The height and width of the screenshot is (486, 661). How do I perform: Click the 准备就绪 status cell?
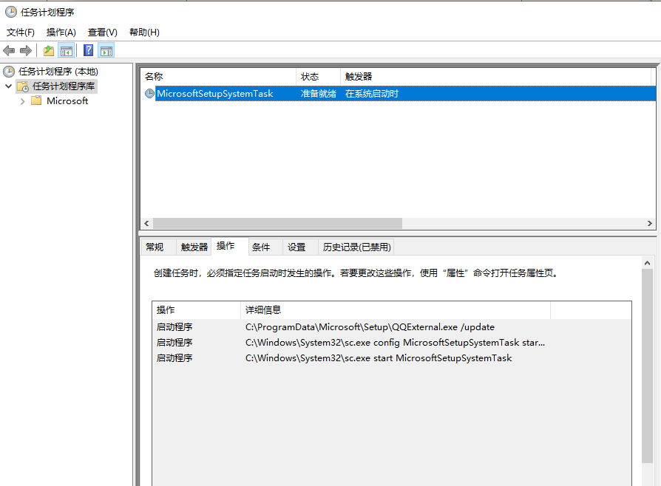319,94
